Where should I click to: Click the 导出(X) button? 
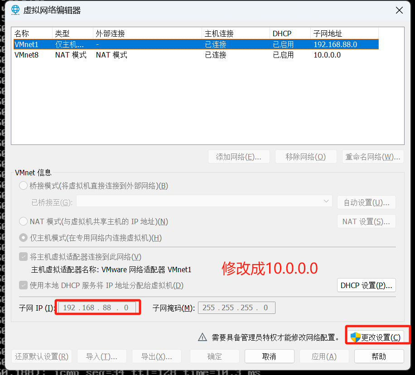pos(157,356)
